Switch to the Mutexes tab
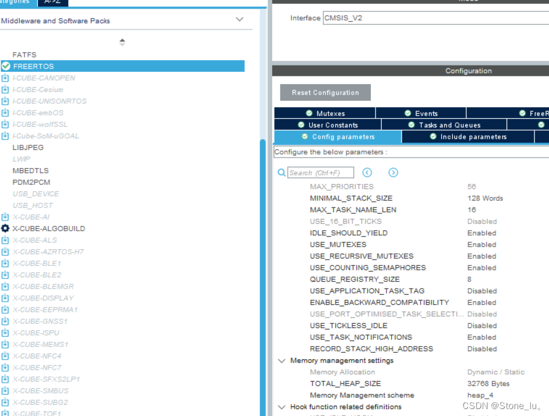 325,113
